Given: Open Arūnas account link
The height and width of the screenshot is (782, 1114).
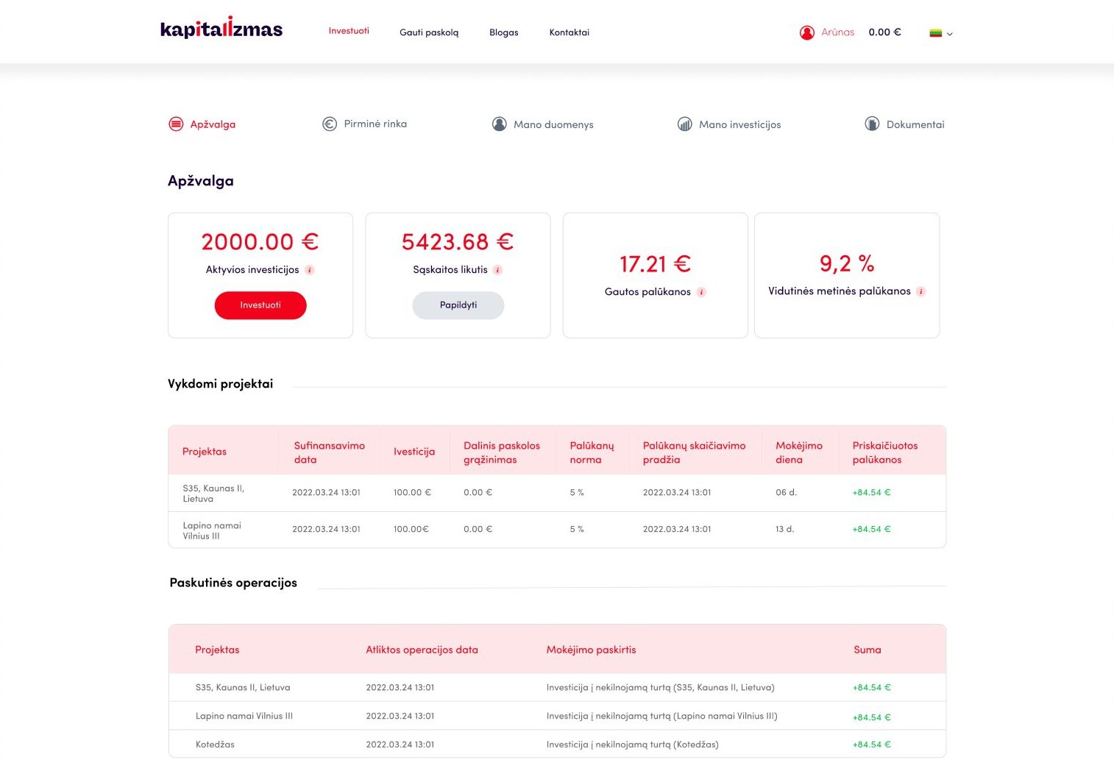Looking at the screenshot, I should coord(838,32).
